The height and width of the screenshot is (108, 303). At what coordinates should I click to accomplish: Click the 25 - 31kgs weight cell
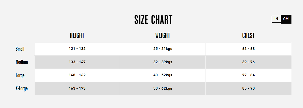click(163, 49)
